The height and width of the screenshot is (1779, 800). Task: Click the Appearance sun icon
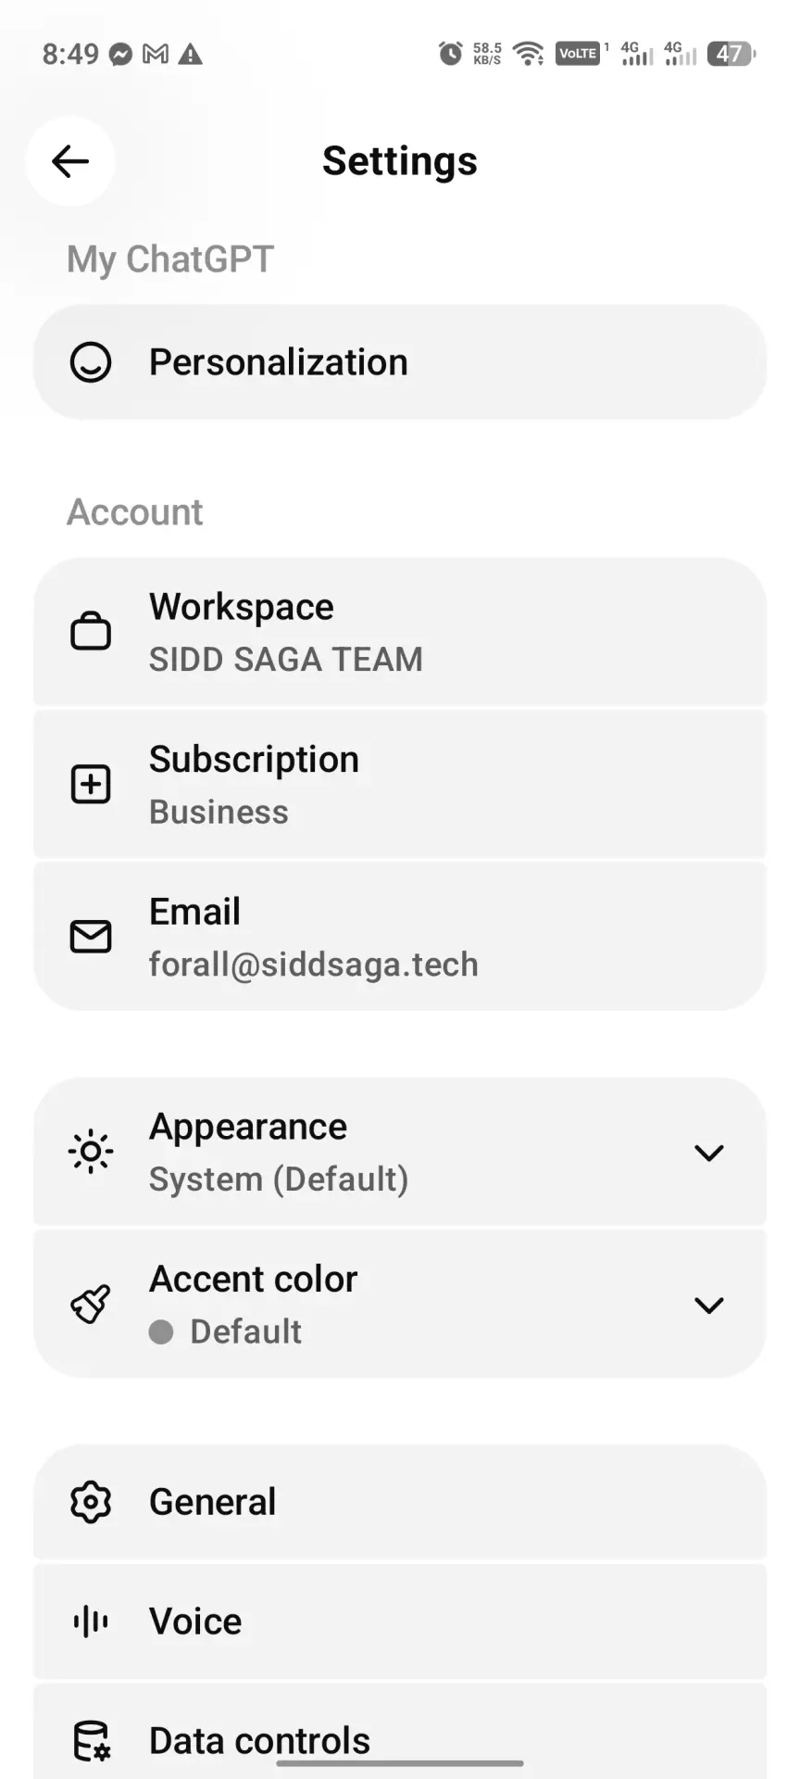point(91,1153)
